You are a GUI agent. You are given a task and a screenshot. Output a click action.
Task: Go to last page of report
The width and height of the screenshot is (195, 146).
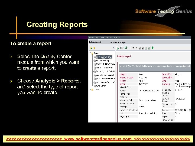pos(149,48)
